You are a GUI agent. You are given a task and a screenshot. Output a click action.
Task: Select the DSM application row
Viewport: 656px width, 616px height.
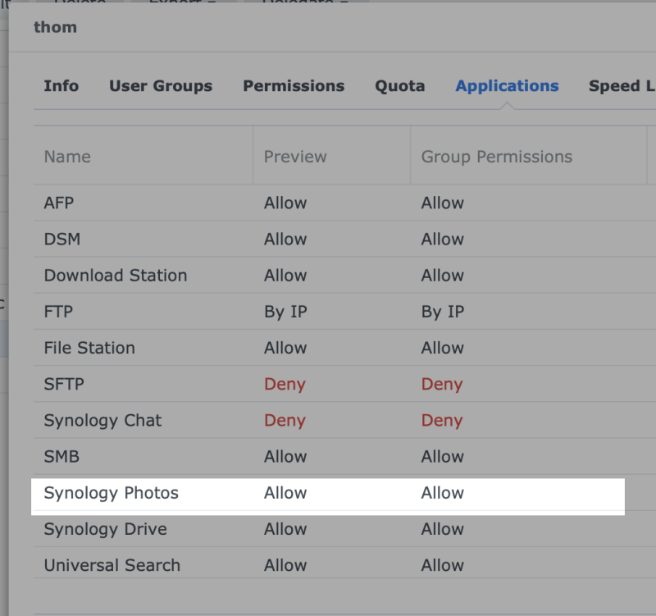tap(344, 240)
